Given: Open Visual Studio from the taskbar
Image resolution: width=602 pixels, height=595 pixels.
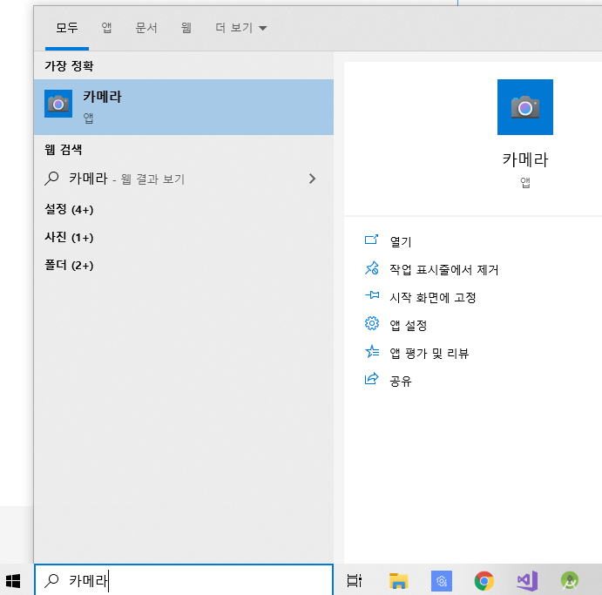Looking at the screenshot, I should click(x=527, y=581).
